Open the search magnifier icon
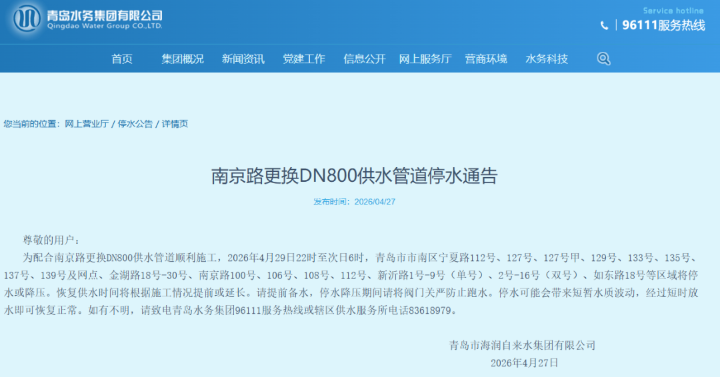This screenshot has height=377, width=720. click(603, 59)
